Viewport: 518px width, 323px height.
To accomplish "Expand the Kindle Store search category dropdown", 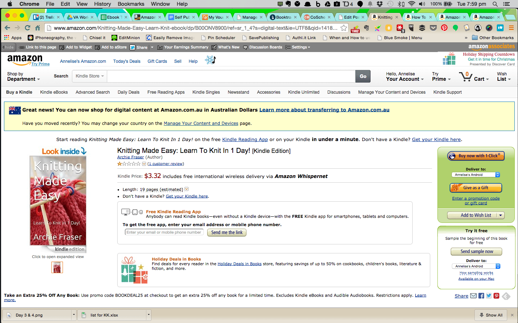I will [x=90, y=76].
